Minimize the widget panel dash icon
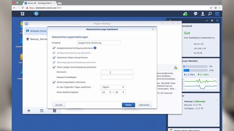The image size is (234, 131). coord(207,21)
